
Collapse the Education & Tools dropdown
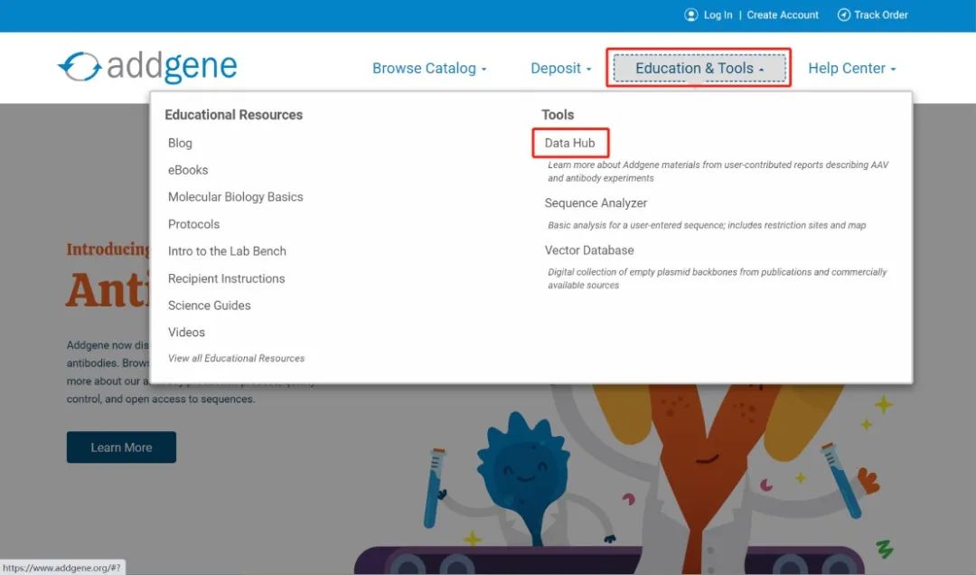pyautogui.click(x=699, y=69)
